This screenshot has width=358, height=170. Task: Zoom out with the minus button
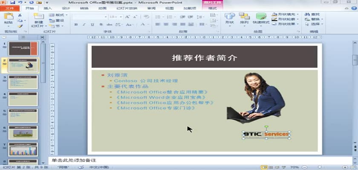click(304, 167)
